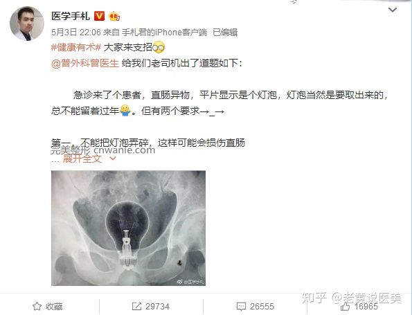Click the orange V verified badge
412x315 pixels.
point(99,17)
